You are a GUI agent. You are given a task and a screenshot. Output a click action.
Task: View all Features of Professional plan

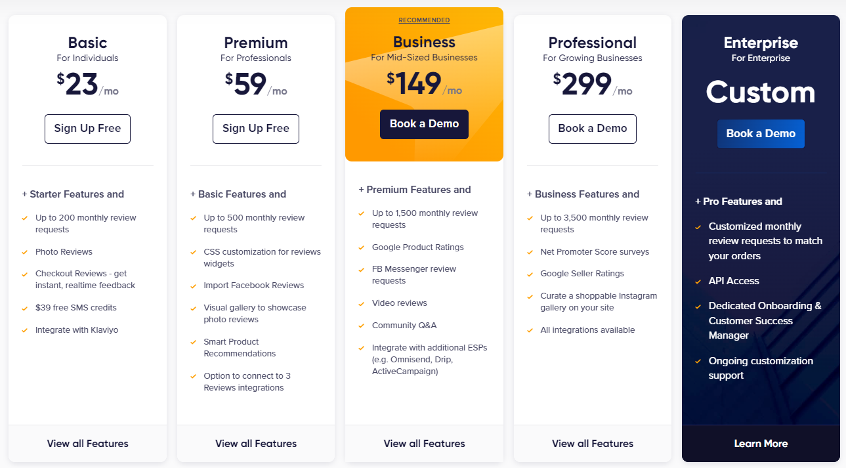(593, 444)
